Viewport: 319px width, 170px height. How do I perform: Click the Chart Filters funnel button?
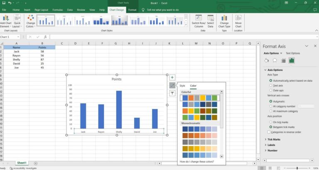(172, 93)
